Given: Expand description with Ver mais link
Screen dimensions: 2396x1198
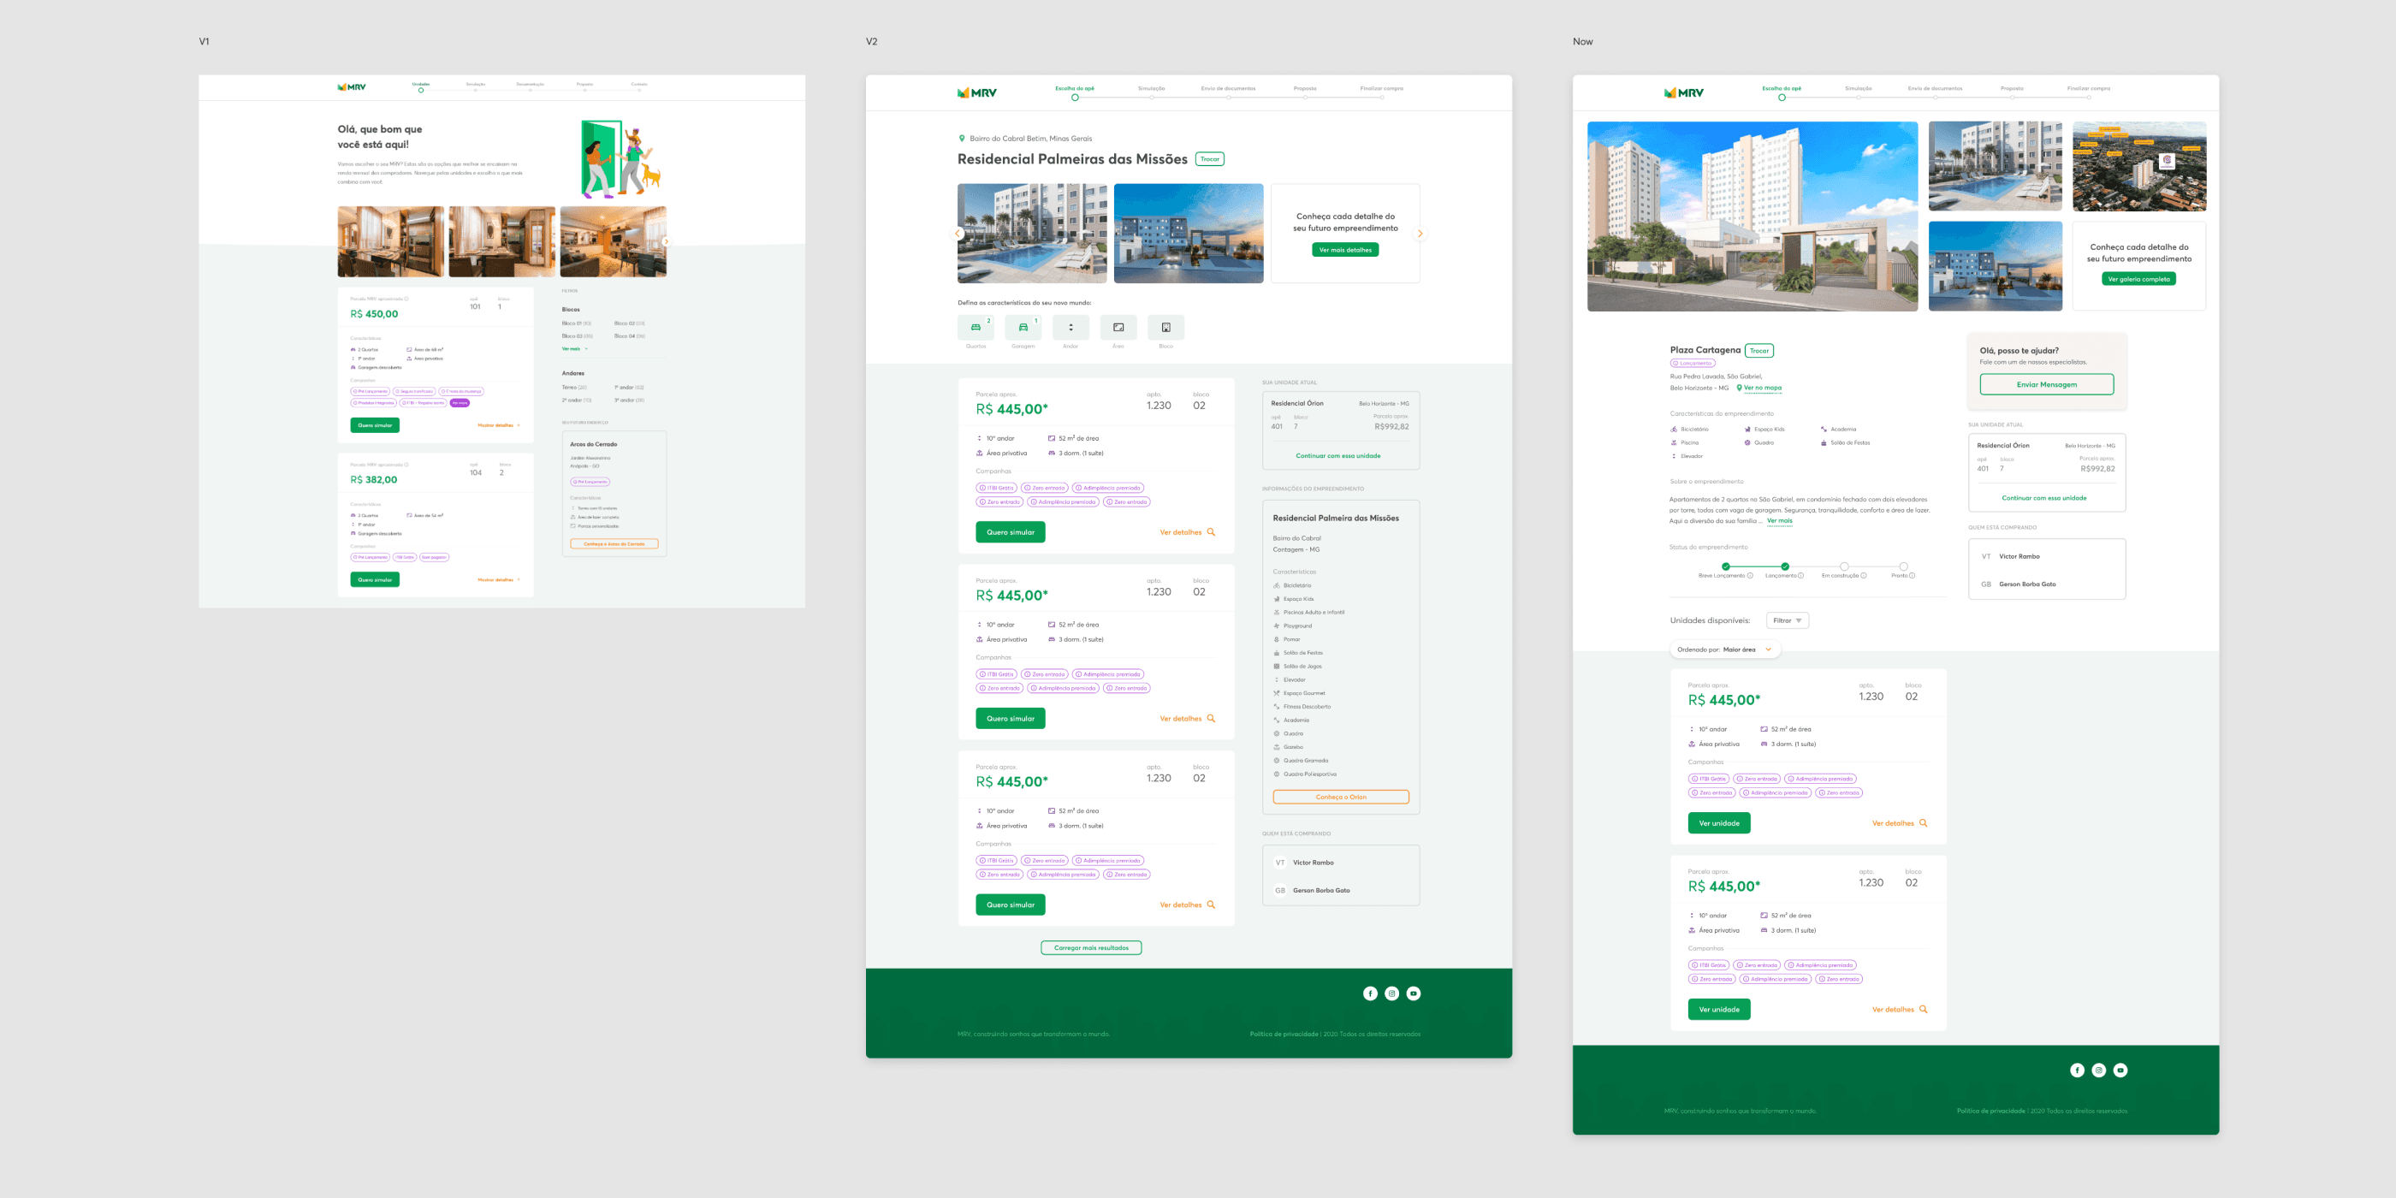Looking at the screenshot, I should coord(1779,521).
